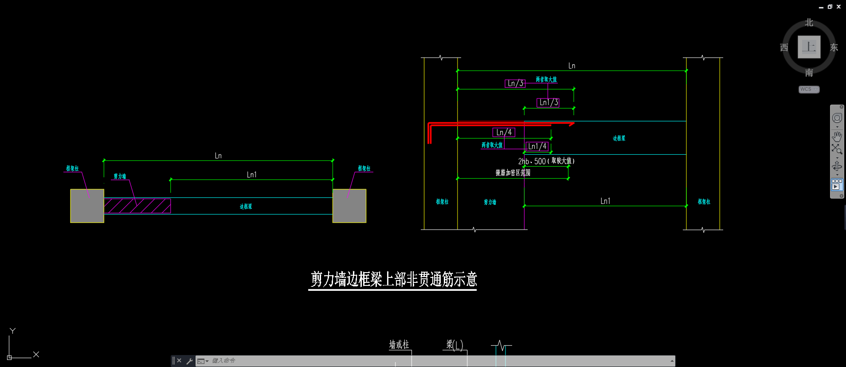Image resolution: width=846 pixels, height=367 pixels.
Task: Open the WCS coordinate system dropdown
Action: [x=809, y=89]
